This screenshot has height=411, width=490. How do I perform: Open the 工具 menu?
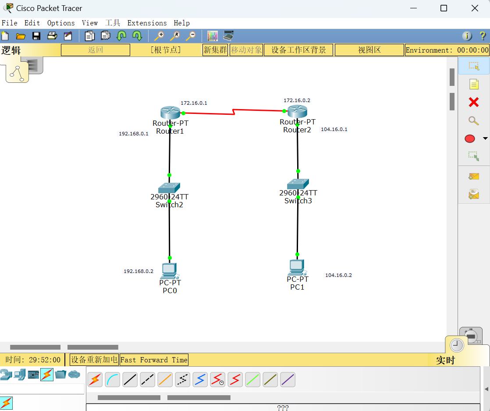tap(113, 23)
